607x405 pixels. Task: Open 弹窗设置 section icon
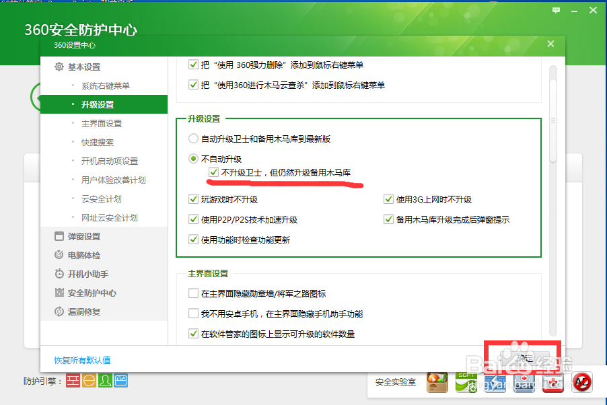(x=59, y=236)
